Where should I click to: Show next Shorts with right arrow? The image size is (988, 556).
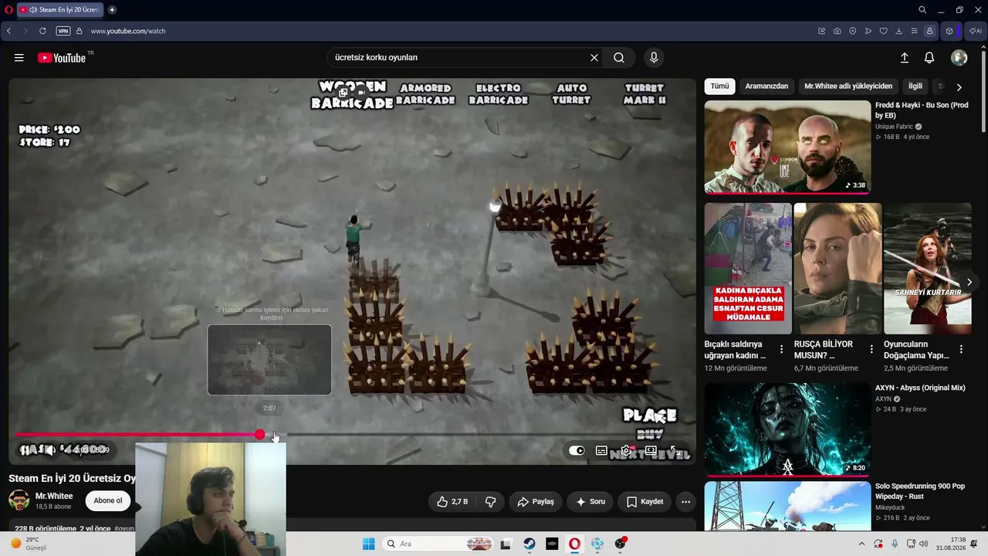coord(969,282)
